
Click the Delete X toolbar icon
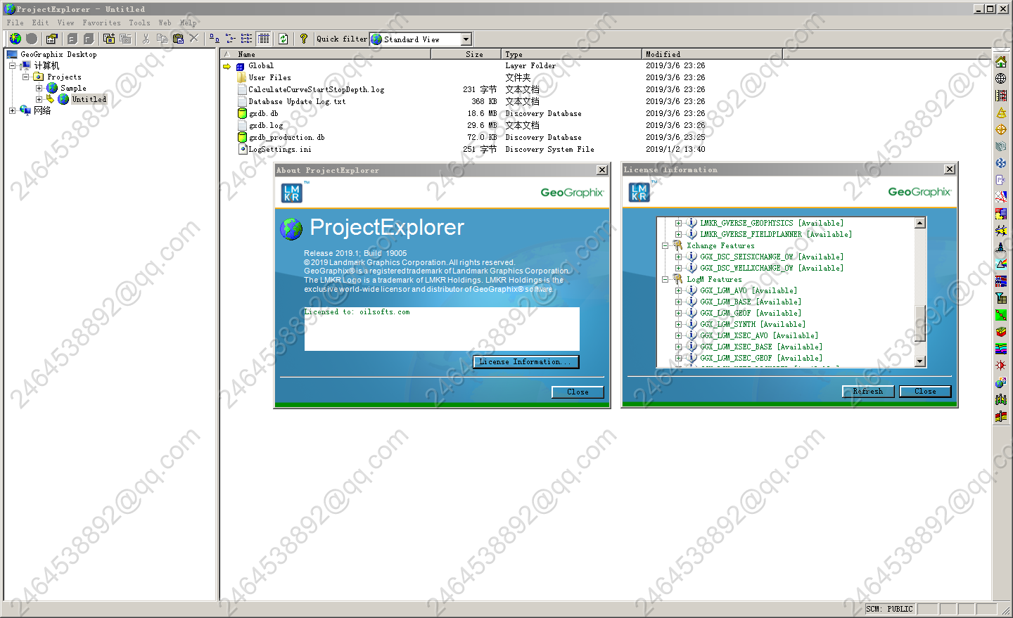(x=194, y=39)
